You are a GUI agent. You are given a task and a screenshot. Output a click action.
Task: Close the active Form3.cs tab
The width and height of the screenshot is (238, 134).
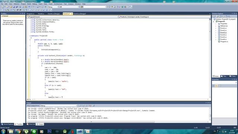click(72, 14)
